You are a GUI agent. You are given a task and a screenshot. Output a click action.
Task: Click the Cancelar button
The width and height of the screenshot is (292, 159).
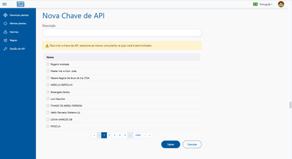(192, 144)
